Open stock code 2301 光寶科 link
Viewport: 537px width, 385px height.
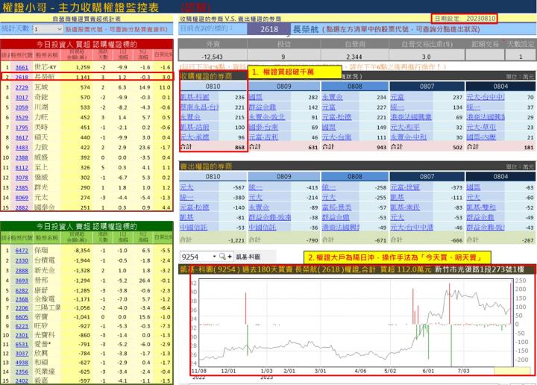(22, 335)
